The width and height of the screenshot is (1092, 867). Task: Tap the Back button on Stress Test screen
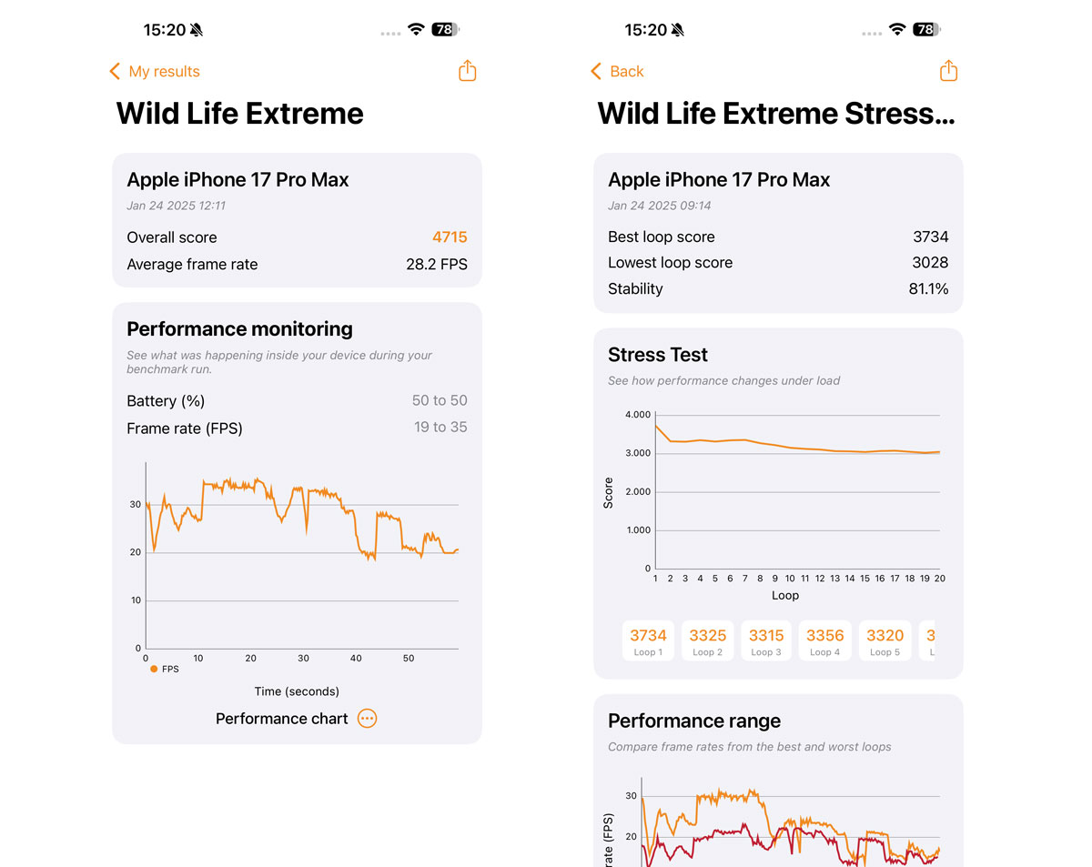tap(617, 72)
